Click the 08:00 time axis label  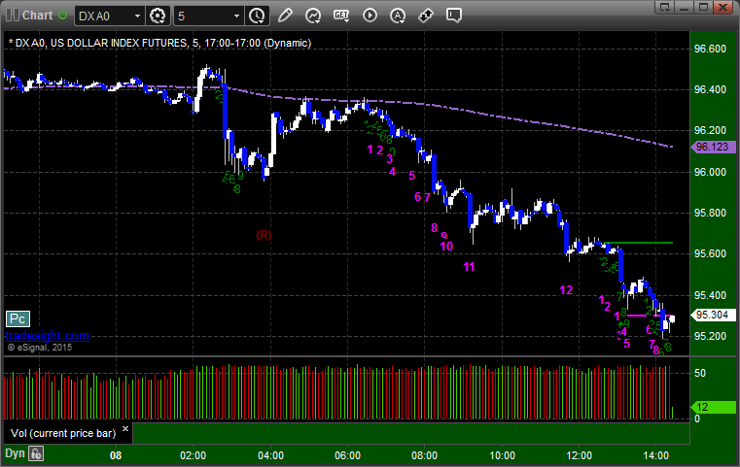(x=424, y=455)
